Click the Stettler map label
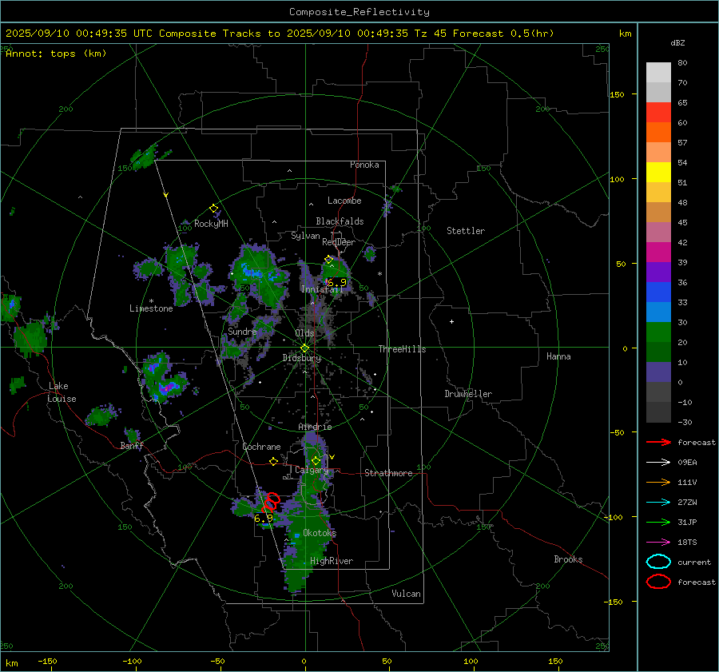 pyautogui.click(x=466, y=231)
